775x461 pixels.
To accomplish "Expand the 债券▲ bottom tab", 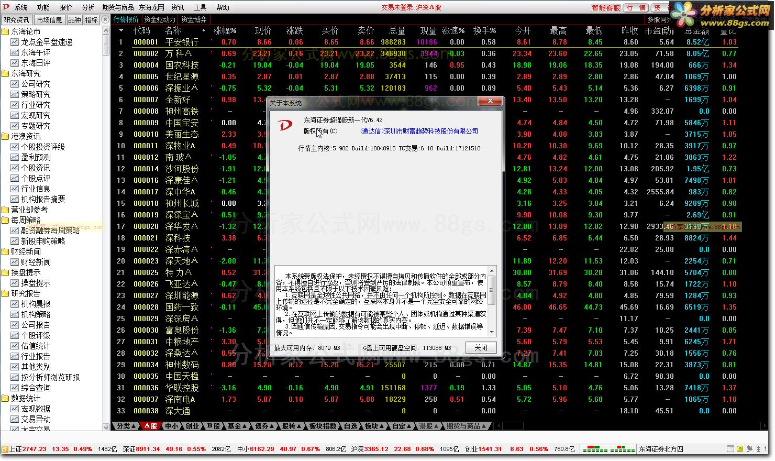I will [264, 426].
